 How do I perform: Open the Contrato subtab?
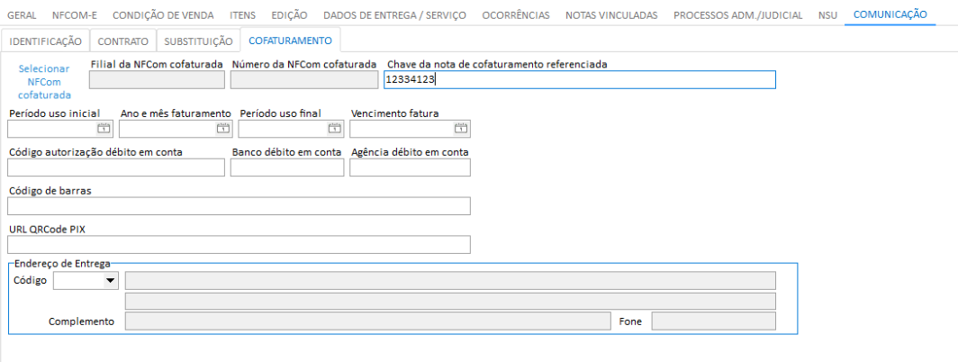point(123,41)
